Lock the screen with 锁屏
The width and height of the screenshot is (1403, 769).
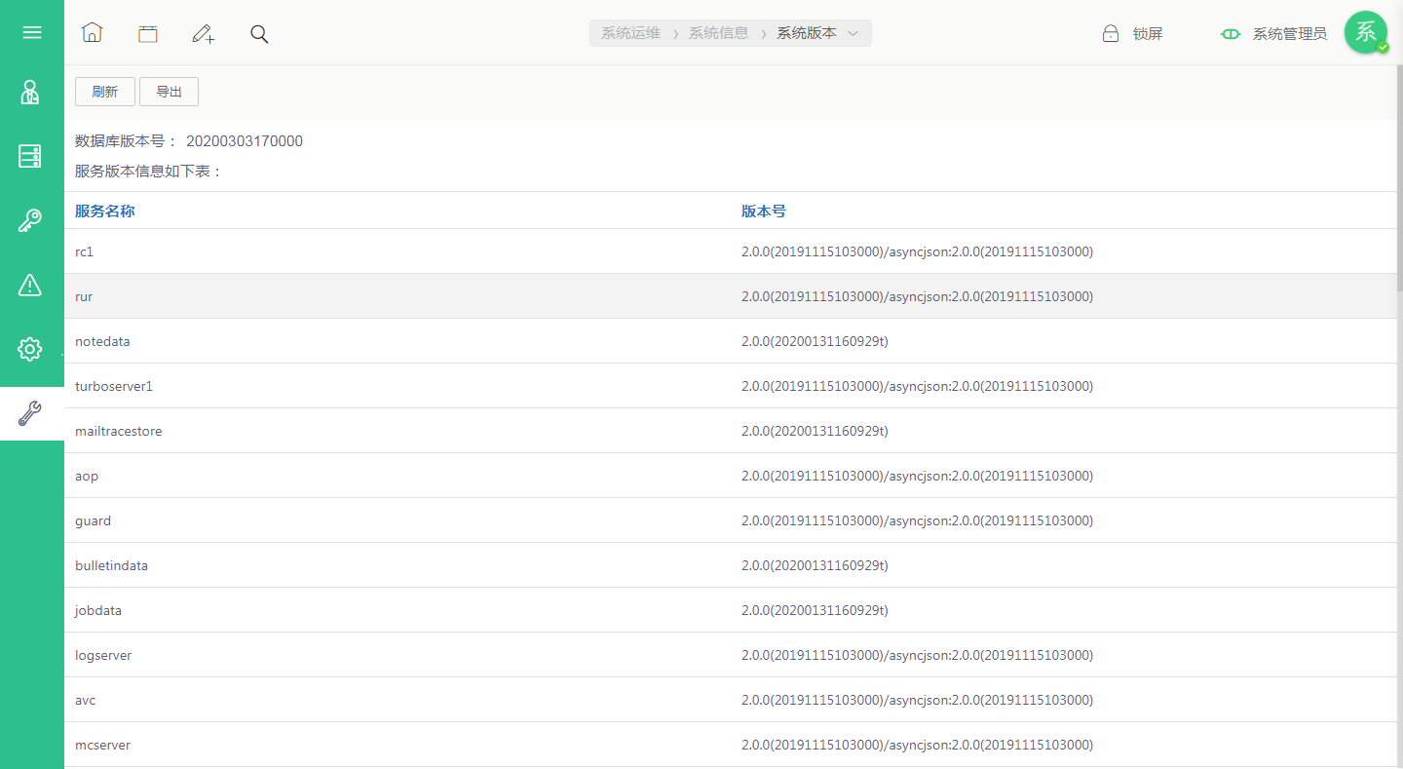(1132, 34)
